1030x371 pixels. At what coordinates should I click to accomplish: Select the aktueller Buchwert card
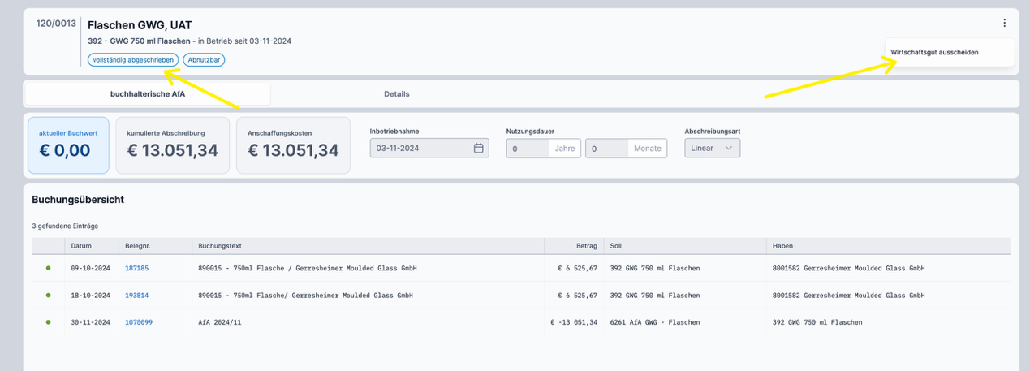(68, 145)
